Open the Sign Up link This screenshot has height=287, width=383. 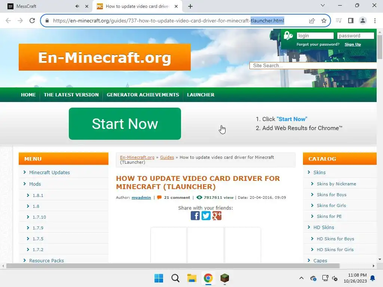(352, 44)
